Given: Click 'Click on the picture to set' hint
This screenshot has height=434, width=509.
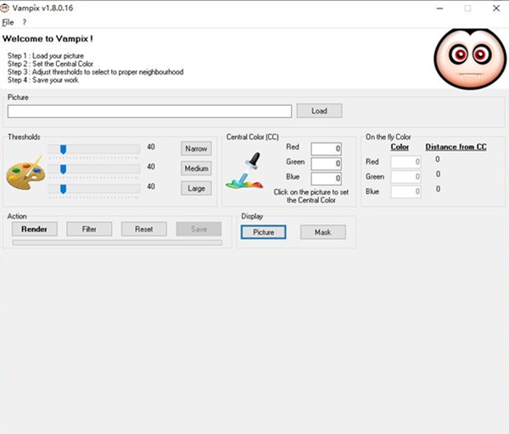Looking at the screenshot, I should click(311, 192).
